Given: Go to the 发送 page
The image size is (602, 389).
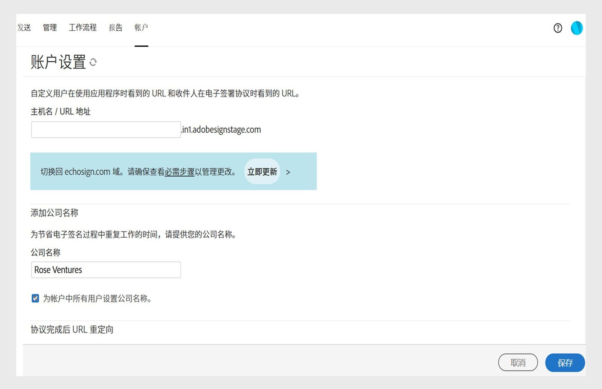Looking at the screenshot, I should tap(23, 27).
